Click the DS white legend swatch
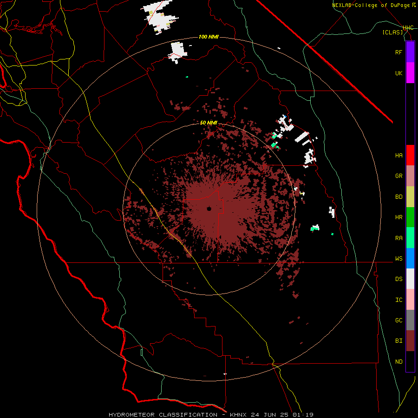The image size is (418, 418). coord(410,279)
